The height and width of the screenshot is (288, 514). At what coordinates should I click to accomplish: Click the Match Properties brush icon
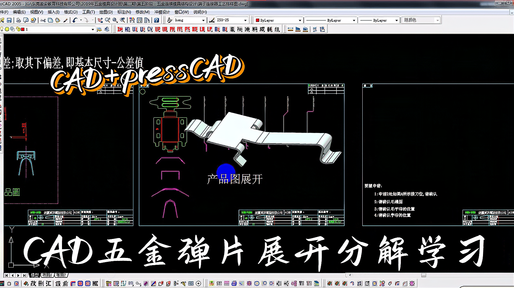click(x=65, y=20)
